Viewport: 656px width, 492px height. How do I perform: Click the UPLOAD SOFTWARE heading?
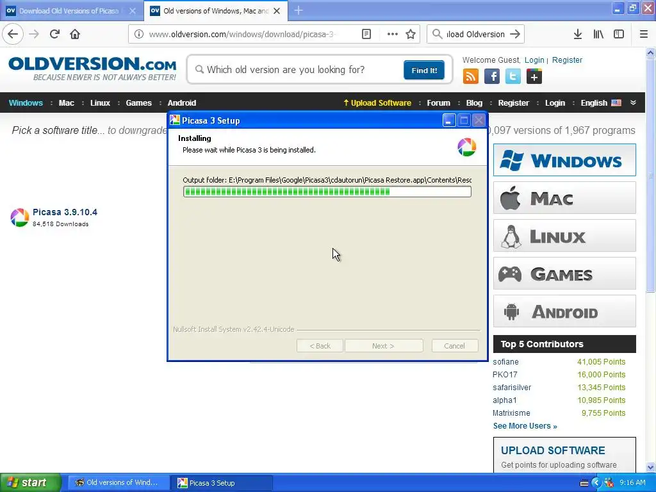tap(553, 450)
